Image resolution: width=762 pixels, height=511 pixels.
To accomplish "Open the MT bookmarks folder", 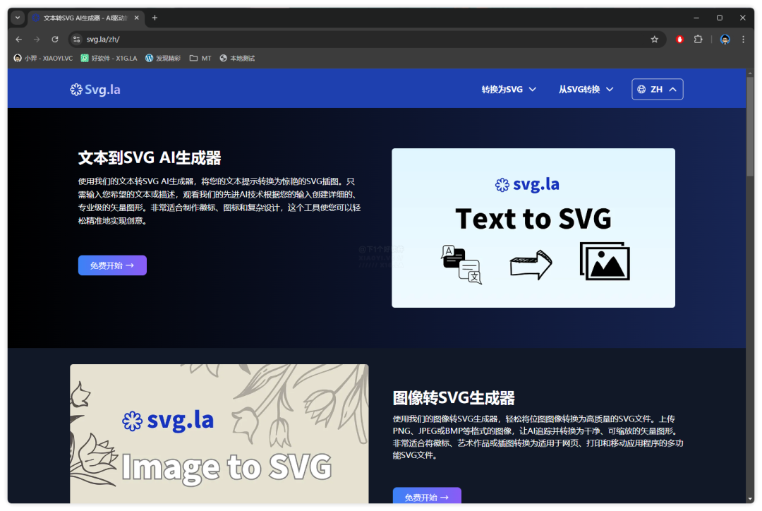I will coord(200,59).
